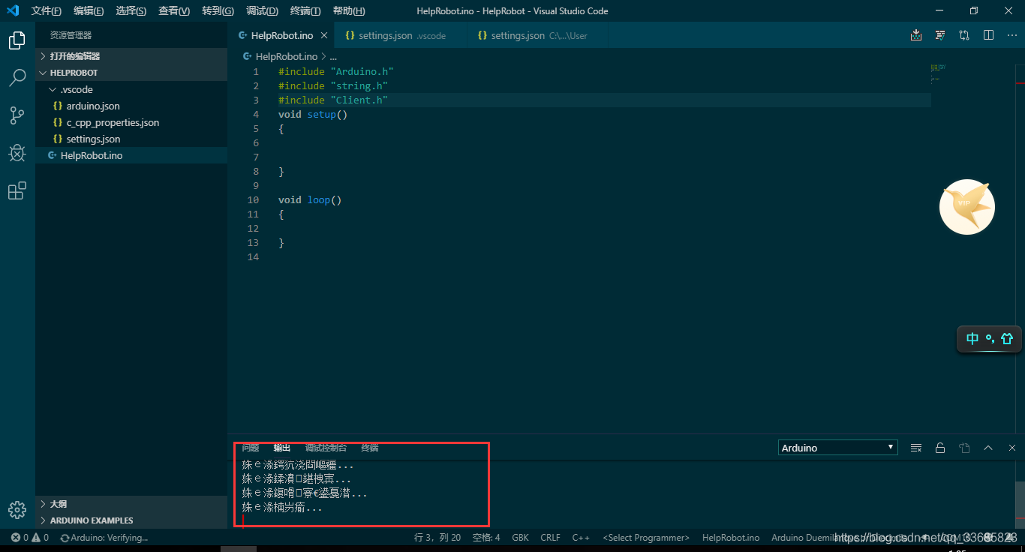
Task: Open the 查看(V) menu
Action: click(174, 10)
